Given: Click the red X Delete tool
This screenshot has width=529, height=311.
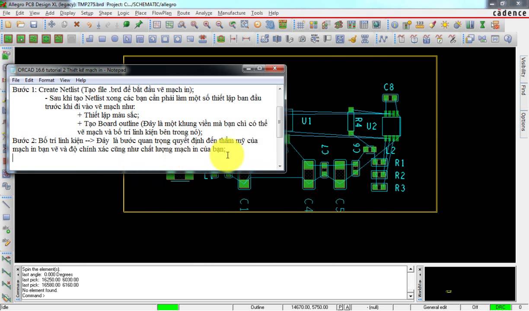Looking at the screenshot, I should tap(76, 25).
